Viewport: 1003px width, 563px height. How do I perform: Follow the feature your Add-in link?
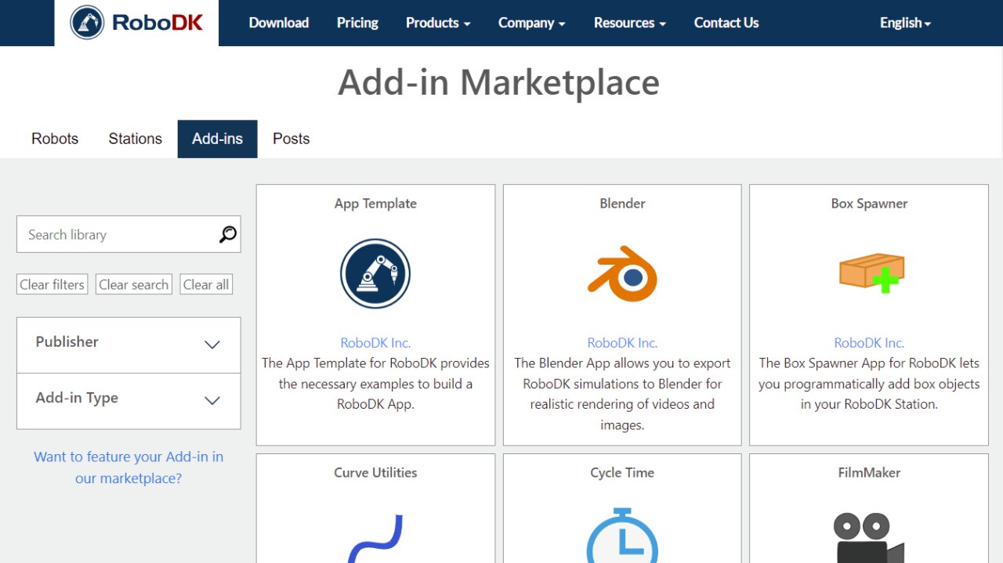129,467
